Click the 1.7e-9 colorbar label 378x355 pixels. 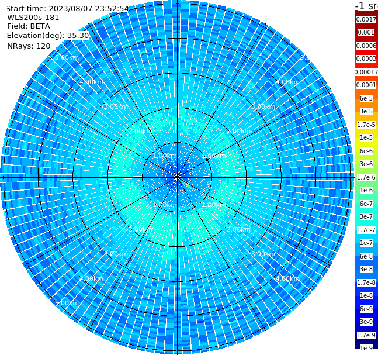tap(366, 335)
